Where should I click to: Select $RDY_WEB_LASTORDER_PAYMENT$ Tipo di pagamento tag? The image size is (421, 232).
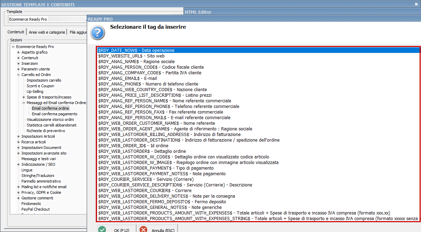coord(258,168)
